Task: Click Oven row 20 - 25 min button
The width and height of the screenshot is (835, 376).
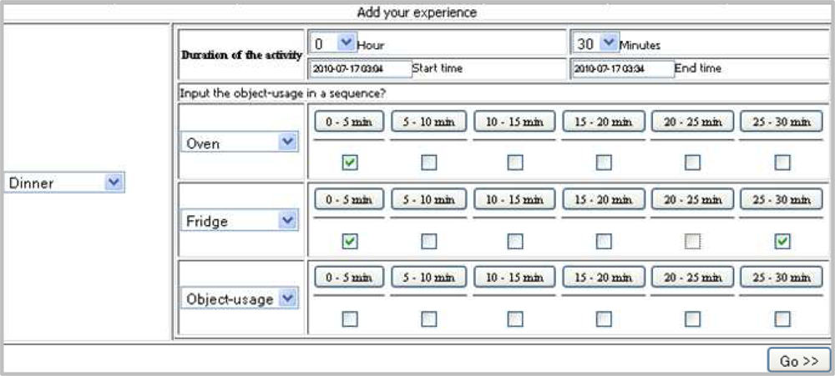Action: click(x=692, y=122)
